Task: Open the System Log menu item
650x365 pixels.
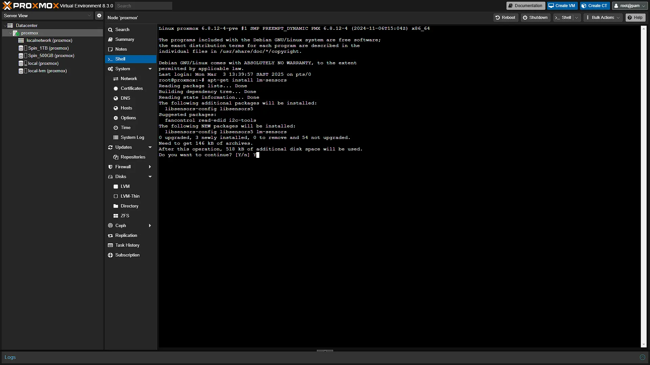Action: pyautogui.click(x=131, y=138)
